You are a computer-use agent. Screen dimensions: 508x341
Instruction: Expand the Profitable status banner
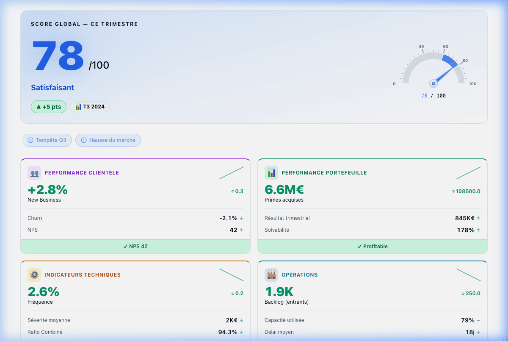click(x=373, y=246)
